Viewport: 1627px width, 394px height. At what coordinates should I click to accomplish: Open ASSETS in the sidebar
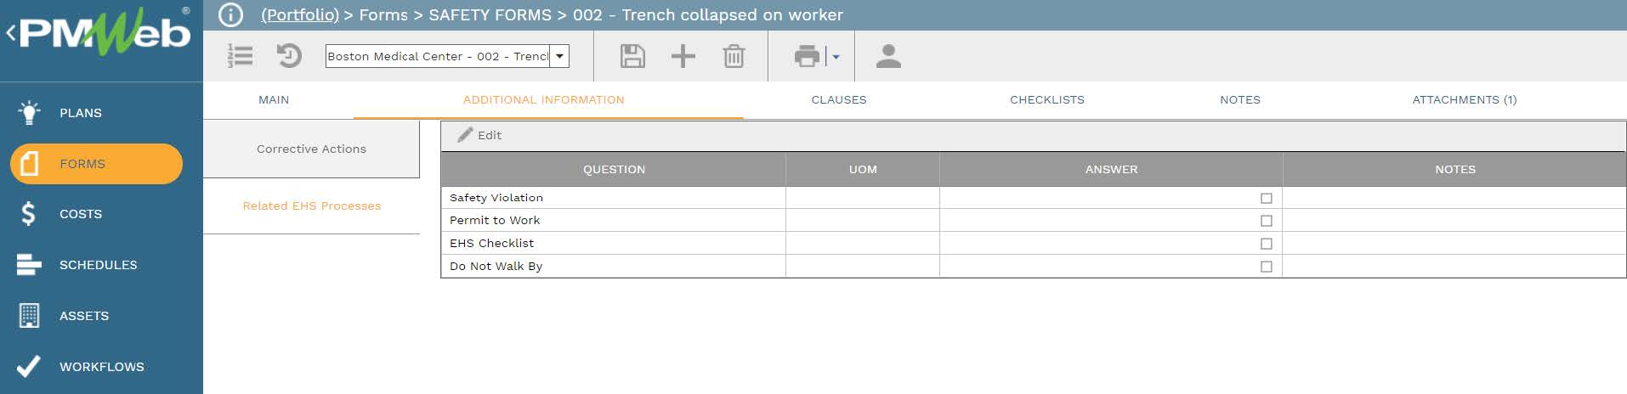point(84,316)
